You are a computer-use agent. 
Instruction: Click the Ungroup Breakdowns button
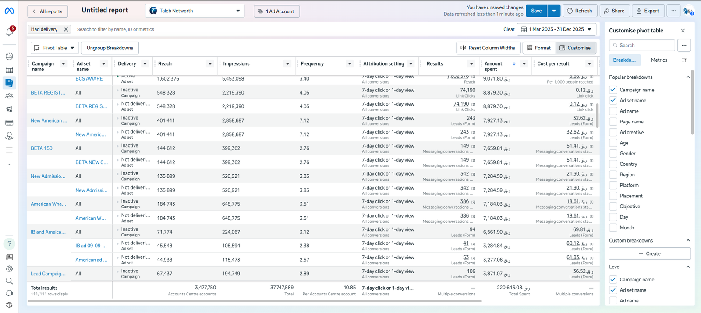[x=110, y=48]
